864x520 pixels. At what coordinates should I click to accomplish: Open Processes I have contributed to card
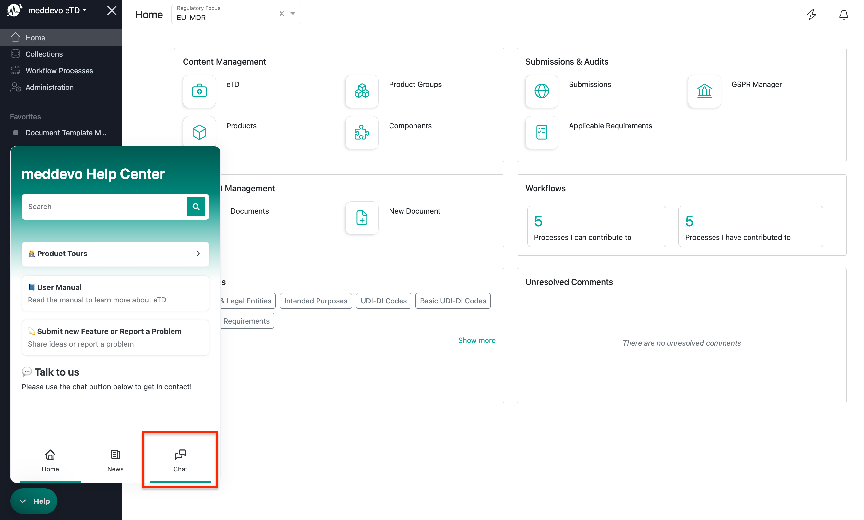tap(750, 226)
